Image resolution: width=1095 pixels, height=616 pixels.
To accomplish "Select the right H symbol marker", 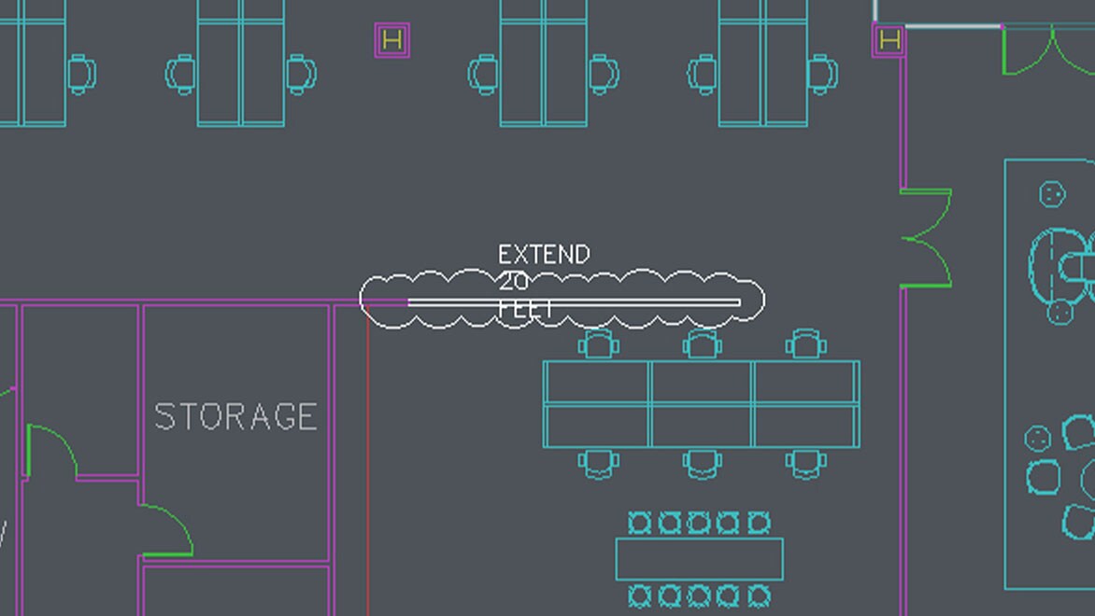I will [x=889, y=40].
